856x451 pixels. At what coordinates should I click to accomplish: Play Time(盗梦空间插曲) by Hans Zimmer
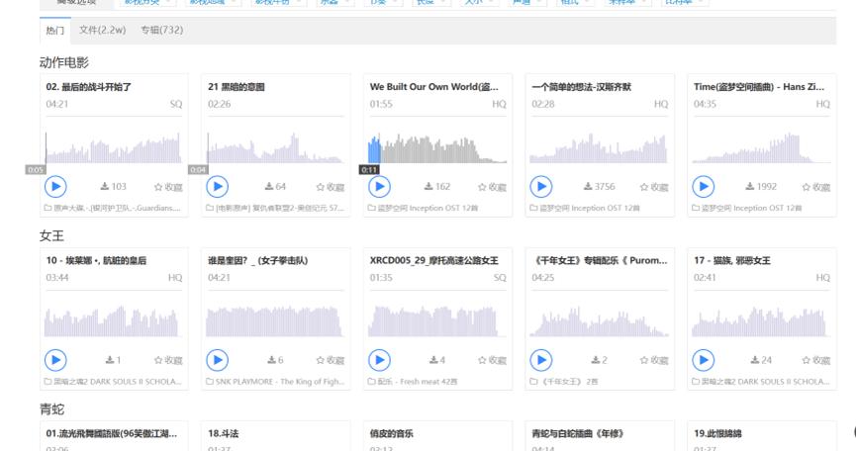(x=704, y=187)
